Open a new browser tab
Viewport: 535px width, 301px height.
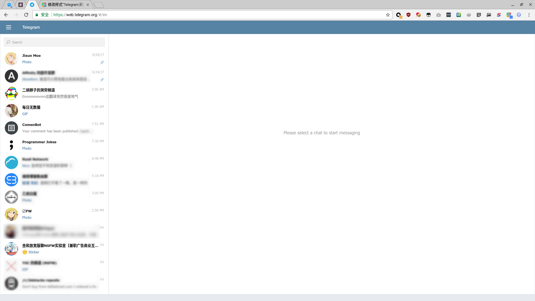click(99, 5)
